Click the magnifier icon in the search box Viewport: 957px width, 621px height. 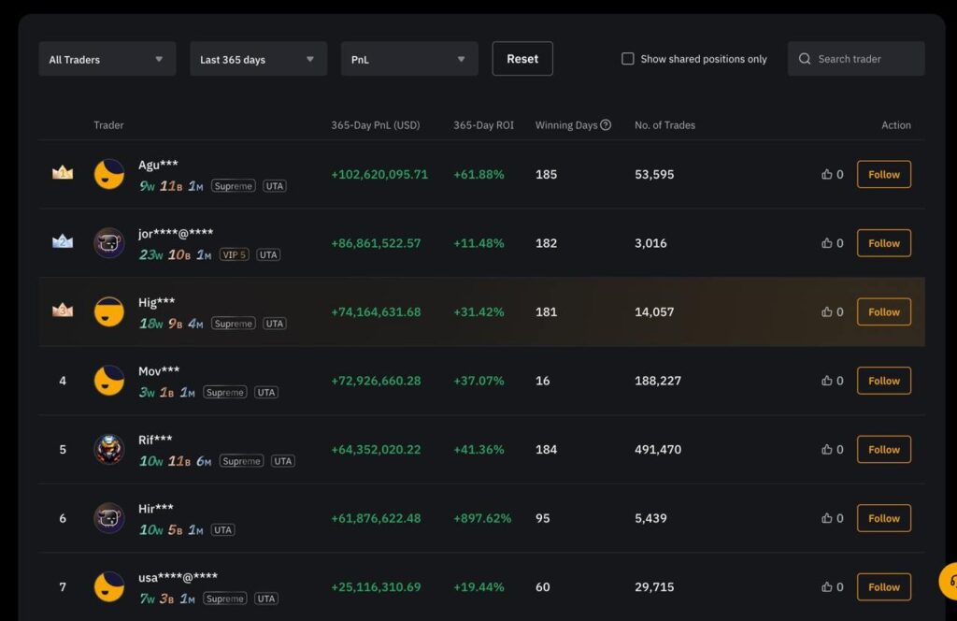pyautogui.click(x=805, y=58)
